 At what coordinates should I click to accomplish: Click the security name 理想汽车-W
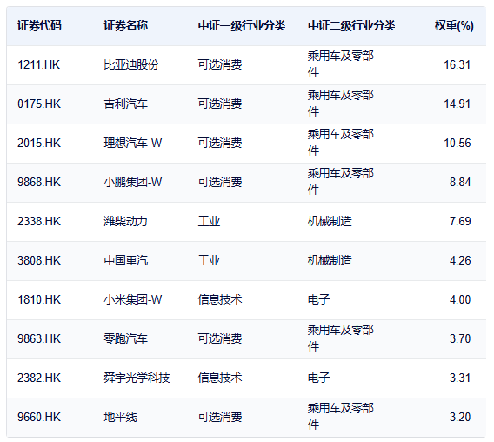[133, 144]
